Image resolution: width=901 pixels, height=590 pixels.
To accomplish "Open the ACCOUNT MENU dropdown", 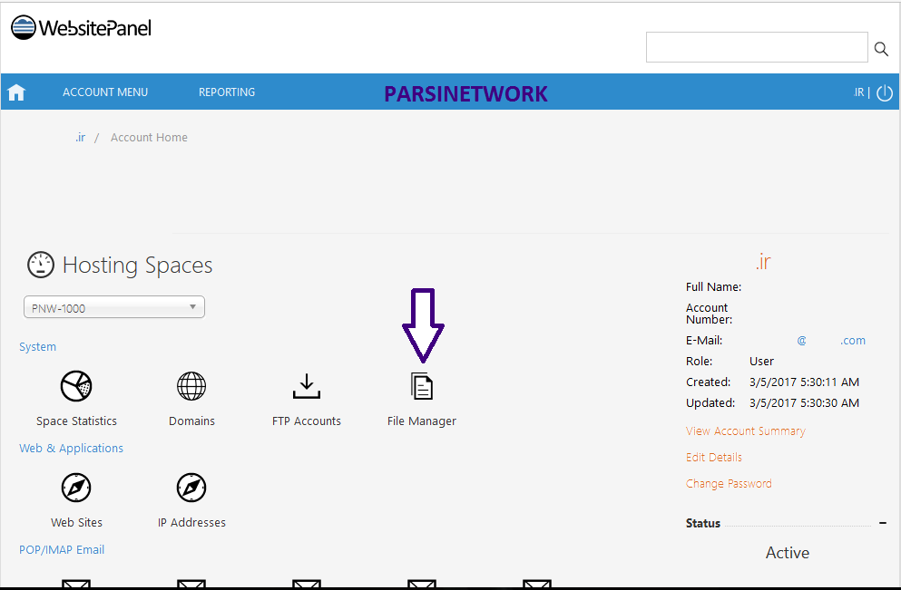I will pos(105,92).
